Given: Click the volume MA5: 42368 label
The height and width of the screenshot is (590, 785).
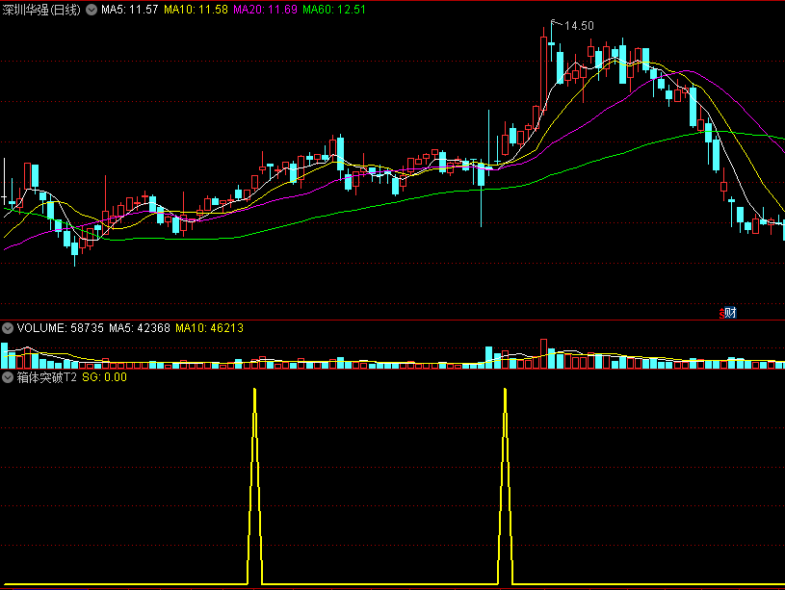Looking at the screenshot, I should coord(140,328).
